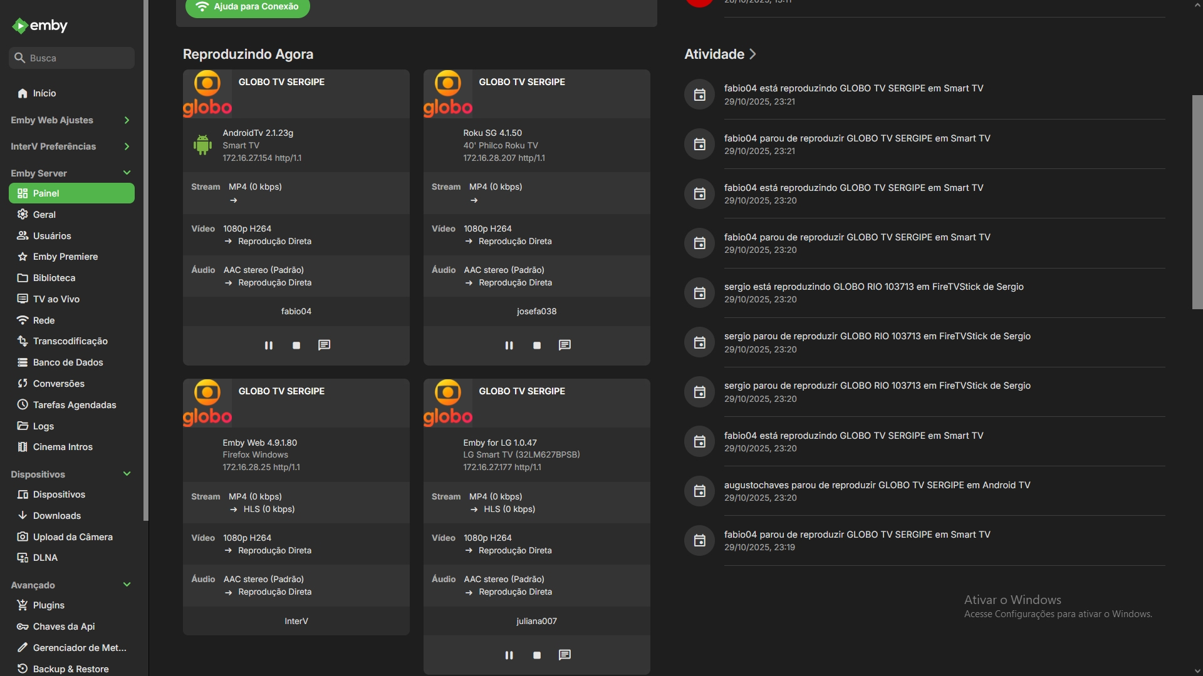Screen dimensions: 1203x676
Task: Click the Emby logo
Action: [40, 26]
